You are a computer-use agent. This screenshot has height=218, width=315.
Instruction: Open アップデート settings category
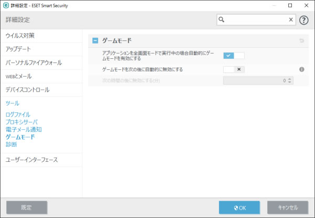pos(18,49)
